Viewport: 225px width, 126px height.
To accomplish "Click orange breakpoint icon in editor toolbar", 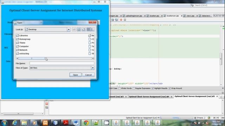I will point(121,20).
